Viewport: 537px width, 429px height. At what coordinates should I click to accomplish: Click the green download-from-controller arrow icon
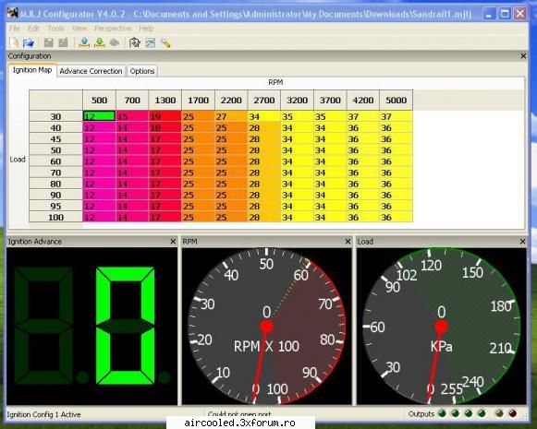pyautogui.click(x=100, y=42)
